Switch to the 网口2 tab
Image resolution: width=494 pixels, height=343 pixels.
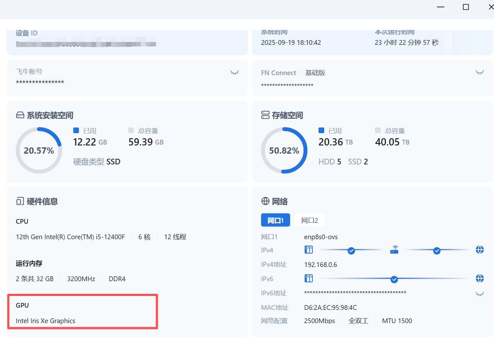click(x=309, y=220)
